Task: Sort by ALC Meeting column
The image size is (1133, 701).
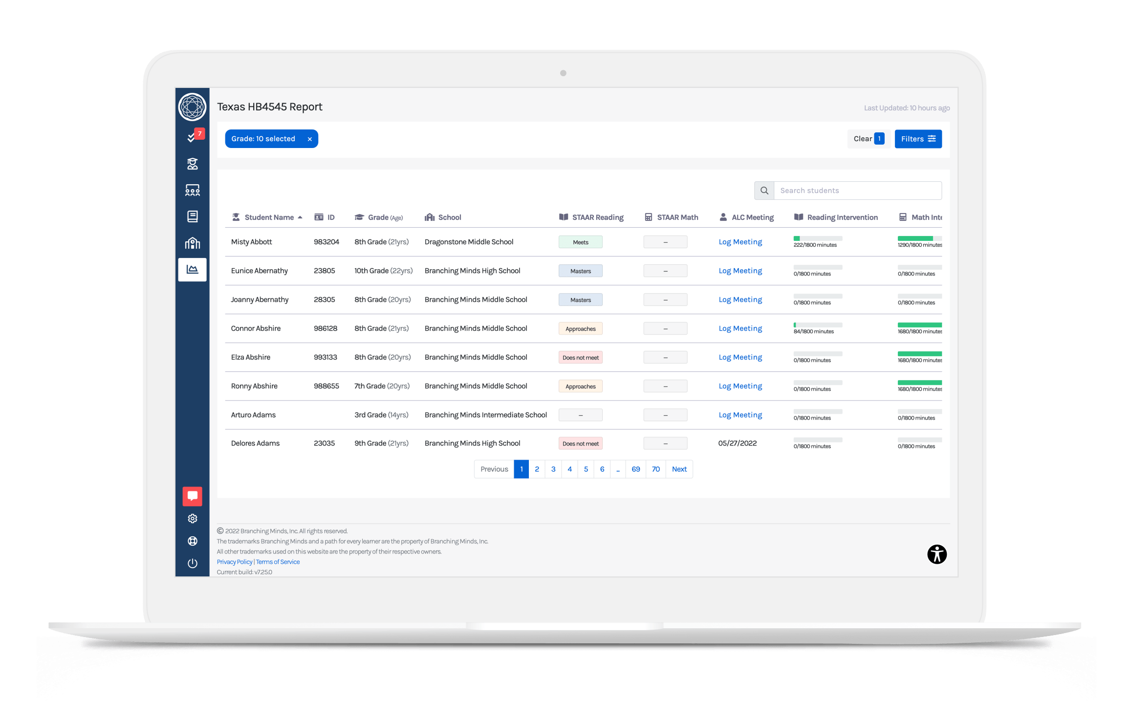Action: click(x=746, y=217)
